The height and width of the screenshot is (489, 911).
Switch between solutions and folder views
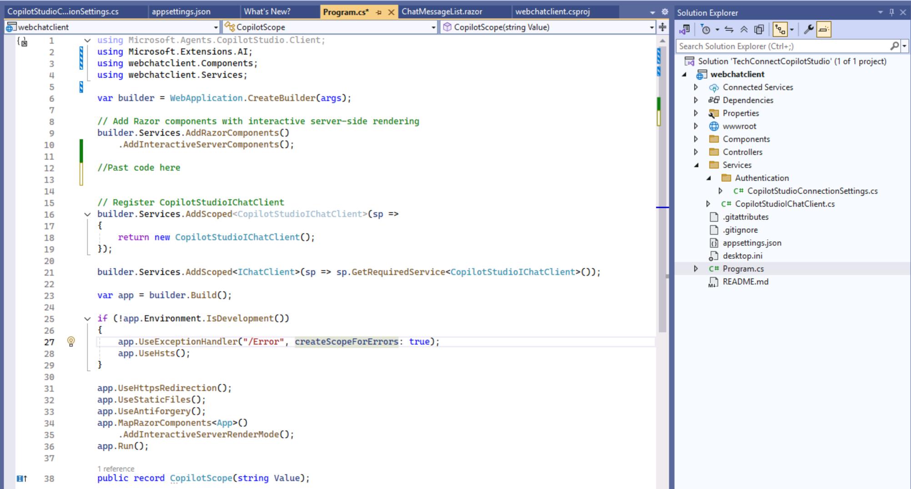[x=684, y=30]
